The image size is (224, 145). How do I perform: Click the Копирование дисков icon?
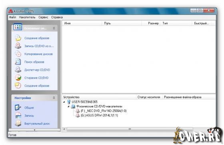(18, 54)
